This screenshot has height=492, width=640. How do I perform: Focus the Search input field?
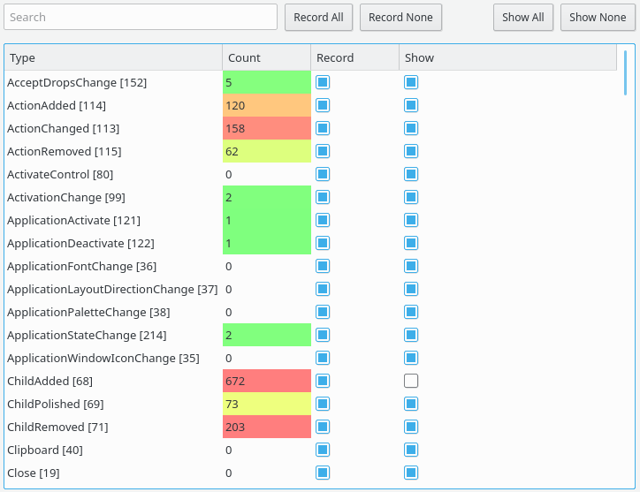coord(141,17)
